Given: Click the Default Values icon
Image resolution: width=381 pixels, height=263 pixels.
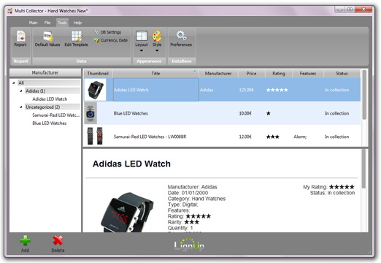Looking at the screenshot, I should (47, 36).
